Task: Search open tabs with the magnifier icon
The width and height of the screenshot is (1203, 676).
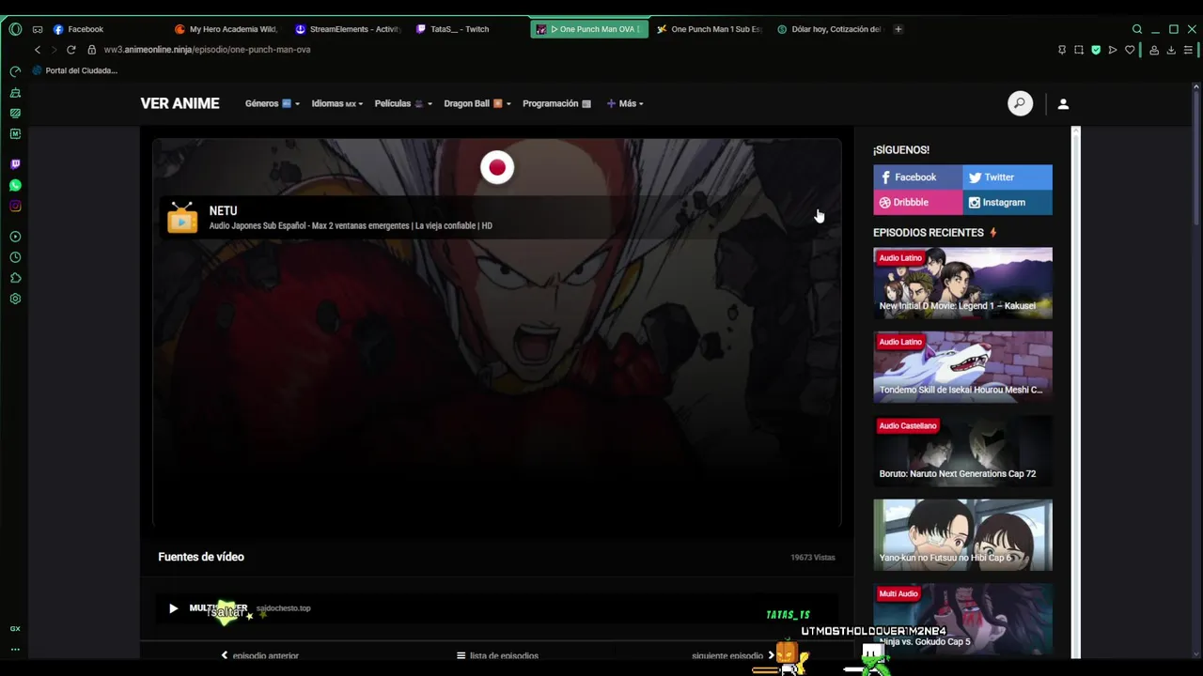Action: click(1137, 29)
